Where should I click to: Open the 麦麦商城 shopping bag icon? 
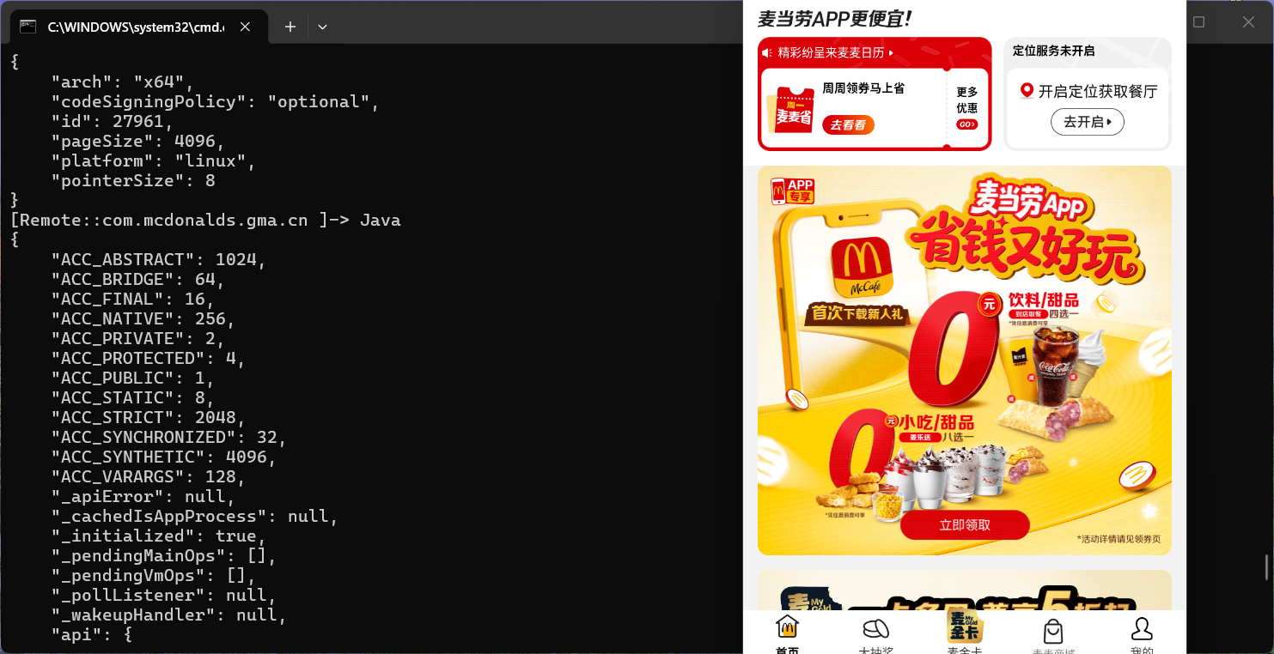pyautogui.click(x=1052, y=632)
